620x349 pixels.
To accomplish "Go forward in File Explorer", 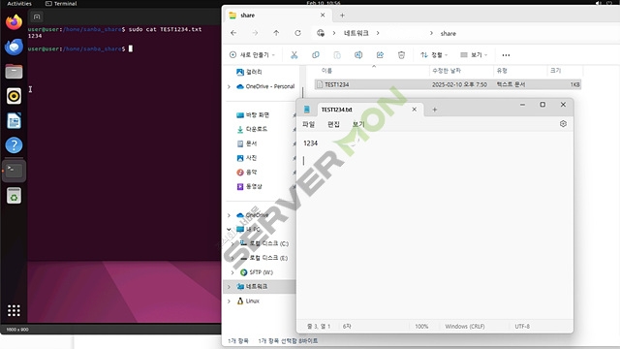I will point(255,33).
